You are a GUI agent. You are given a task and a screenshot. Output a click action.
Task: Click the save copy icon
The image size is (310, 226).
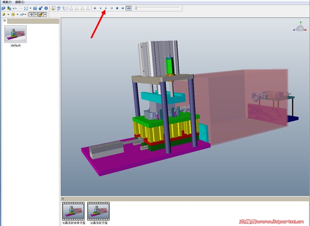[x=9, y=8]
